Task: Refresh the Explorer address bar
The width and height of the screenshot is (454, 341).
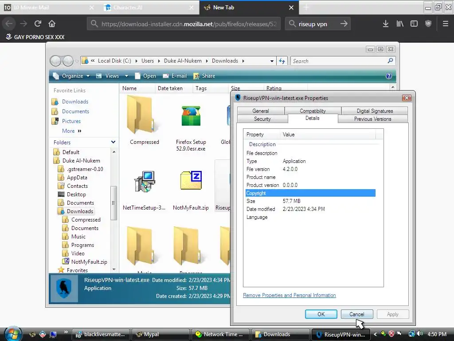Action: point(282,61)
